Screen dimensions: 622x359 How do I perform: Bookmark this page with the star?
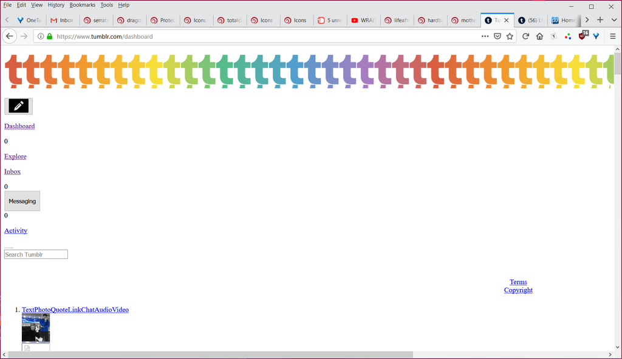click(510, 36)
